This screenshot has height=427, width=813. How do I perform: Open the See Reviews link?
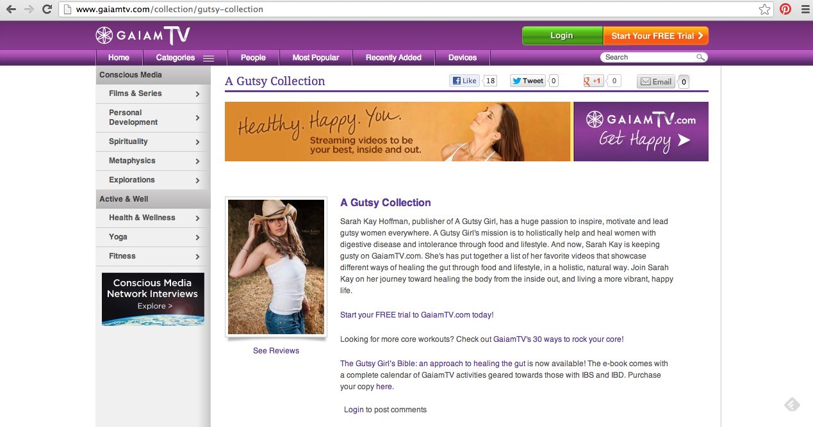(x=275, y=350)
